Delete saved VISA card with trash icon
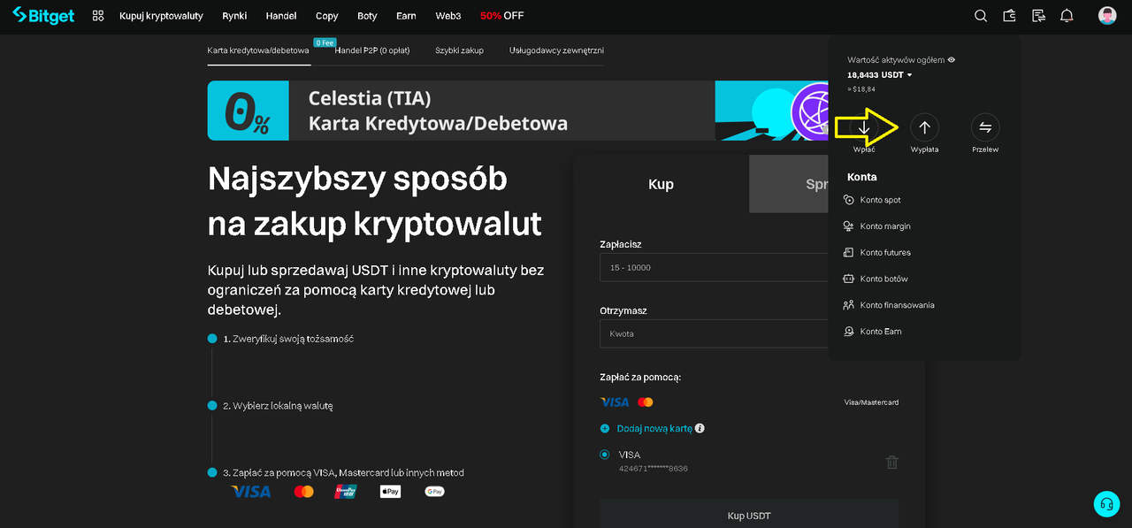This screenshot has width=1132, height=528. coord(892,462)
